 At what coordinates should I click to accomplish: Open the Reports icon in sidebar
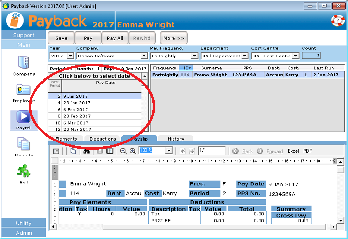(x=24, y=144)
